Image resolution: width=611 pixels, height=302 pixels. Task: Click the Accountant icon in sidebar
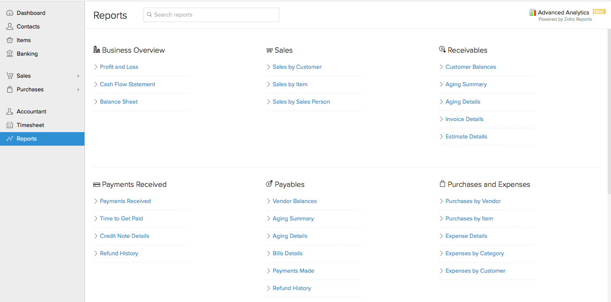(10, 112)
